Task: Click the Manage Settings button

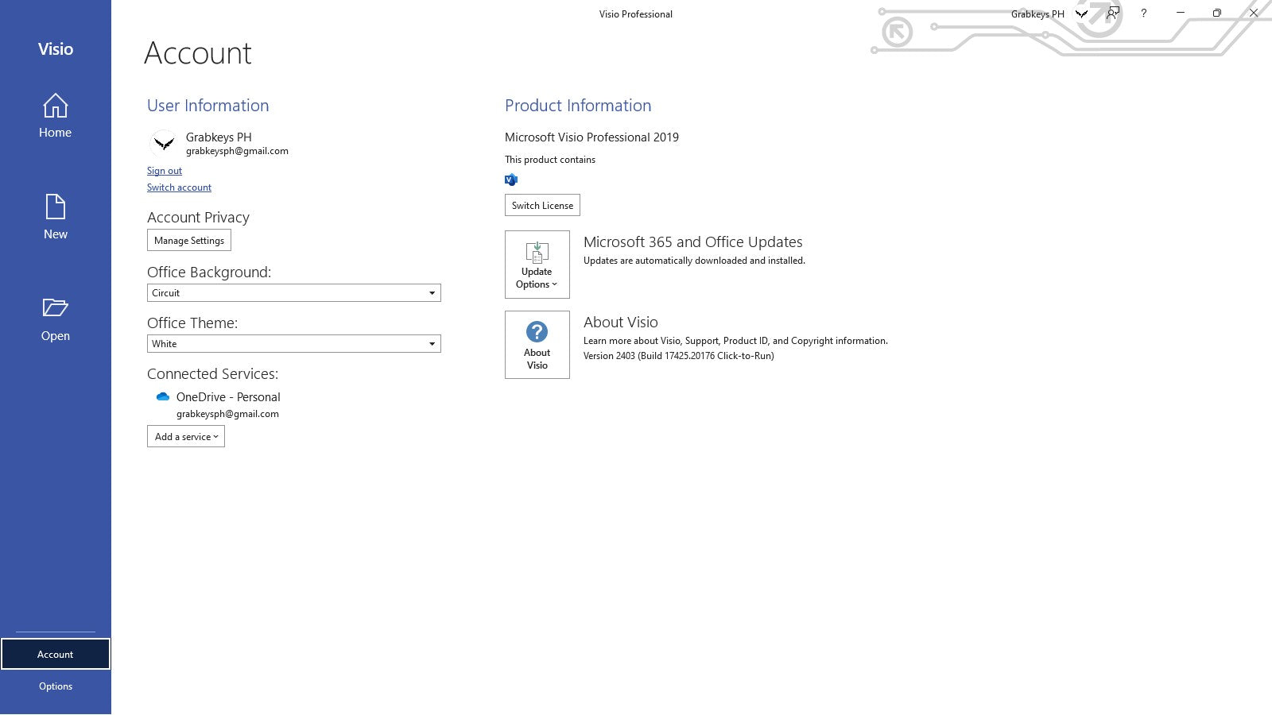Action: coord(189,240)
